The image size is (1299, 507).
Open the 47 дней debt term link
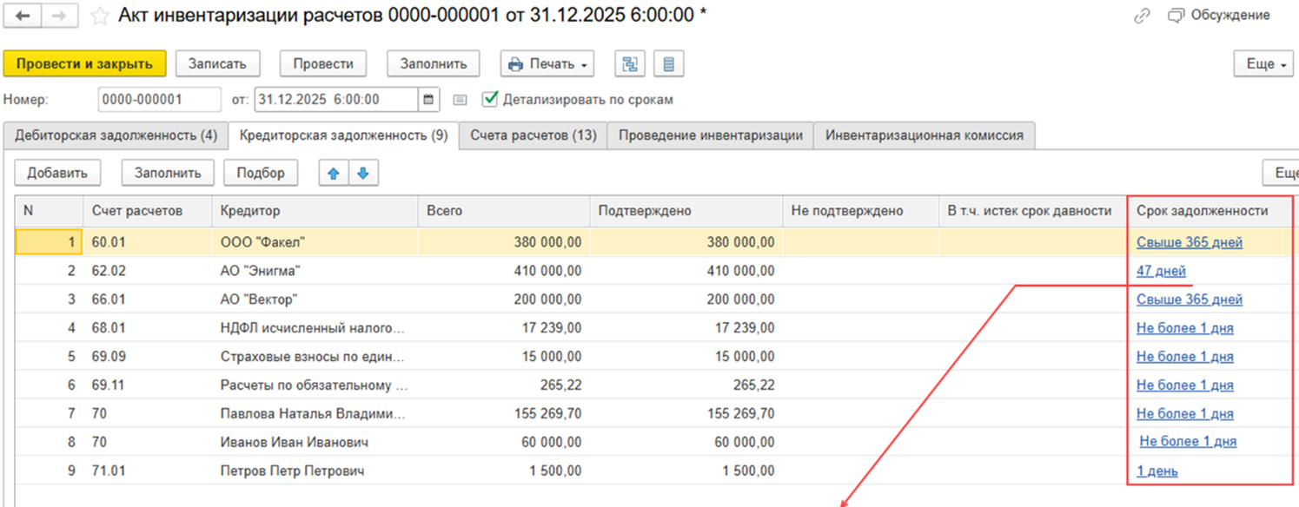1161,271
